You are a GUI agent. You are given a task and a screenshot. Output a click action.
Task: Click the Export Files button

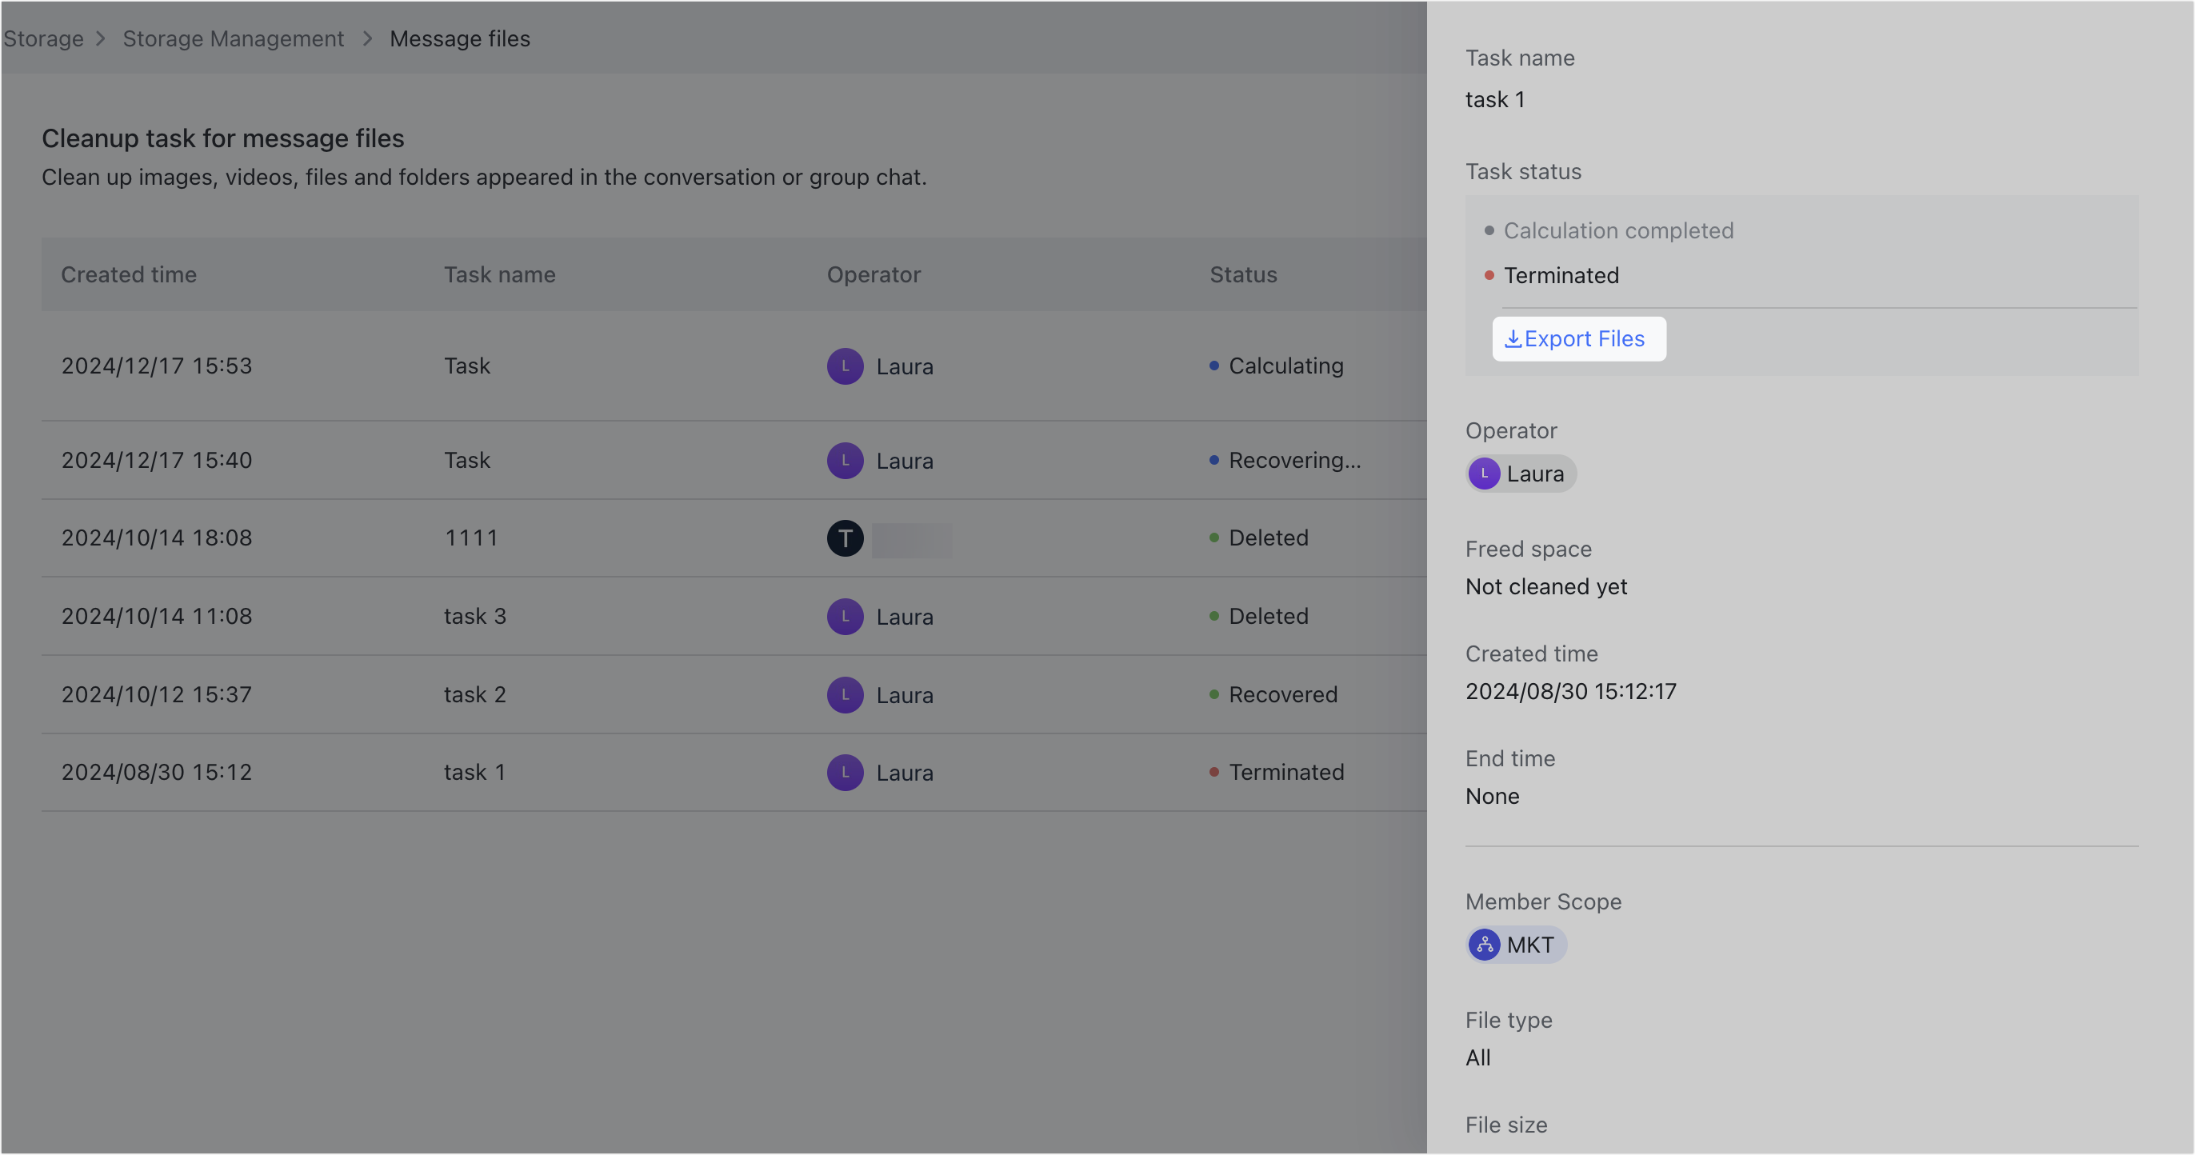click(1578, 339)
